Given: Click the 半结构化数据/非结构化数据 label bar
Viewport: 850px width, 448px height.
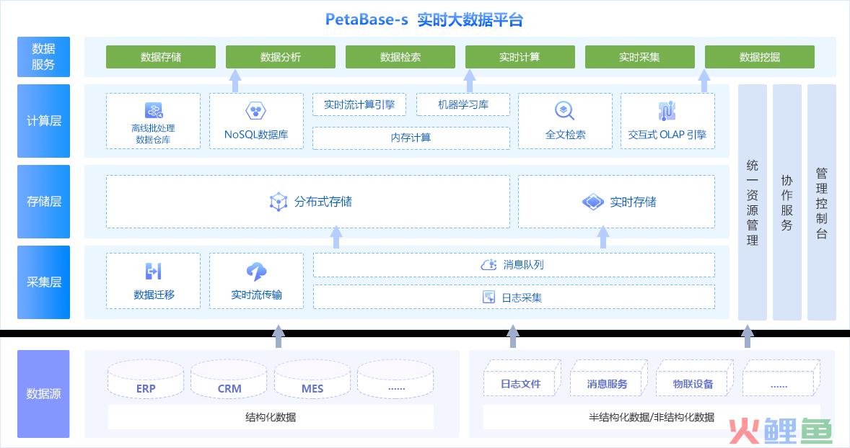Looking at the screenshot, I should pyautogui.click(x=652, y=417).
